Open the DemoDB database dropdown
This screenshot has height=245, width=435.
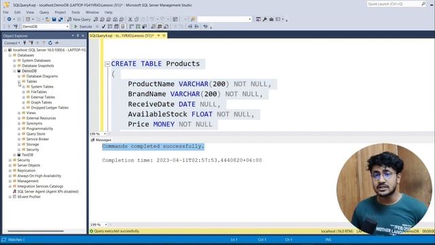tap(67, 27)
